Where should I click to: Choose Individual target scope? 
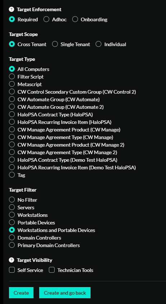tap(98, 44)
